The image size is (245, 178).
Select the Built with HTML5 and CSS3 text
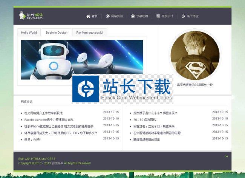tap(37, 159)
